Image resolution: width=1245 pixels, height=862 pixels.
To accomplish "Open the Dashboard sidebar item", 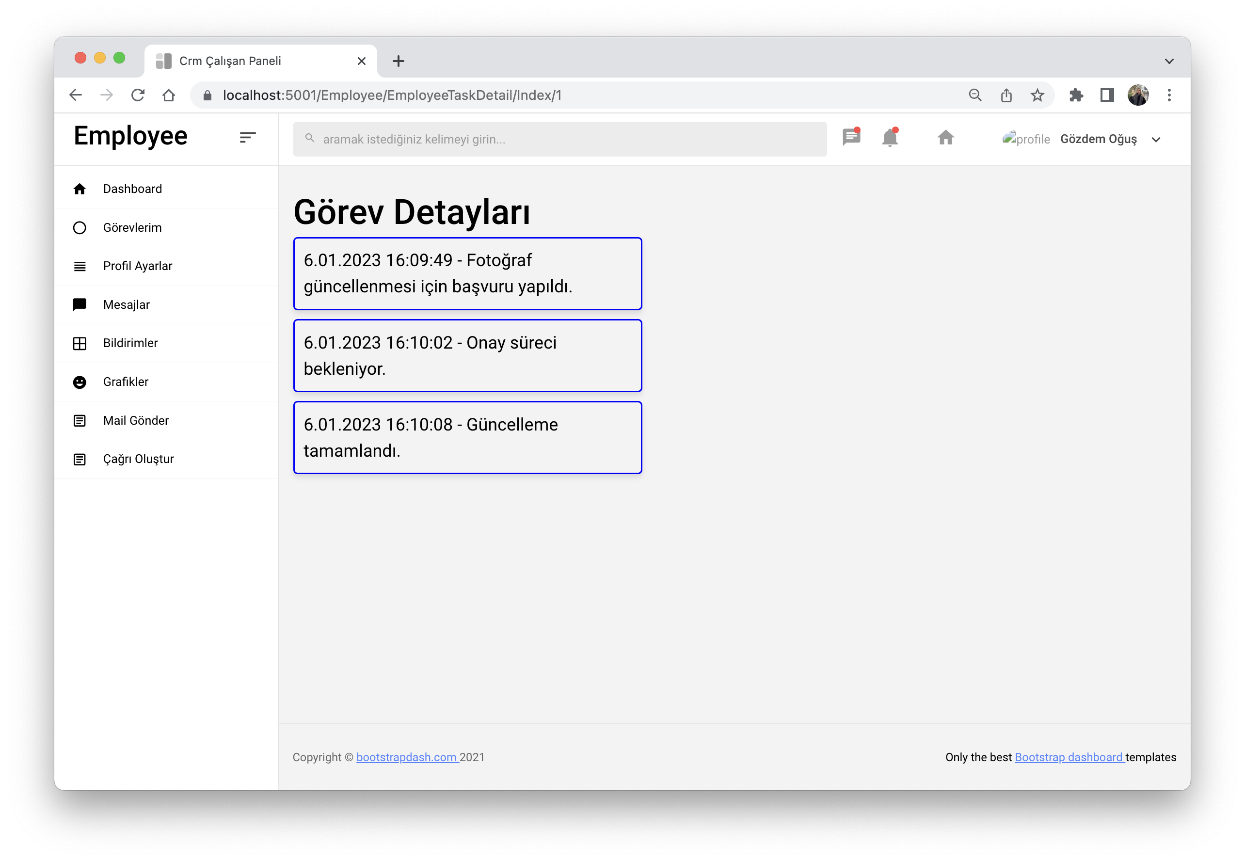I will 166,189.
